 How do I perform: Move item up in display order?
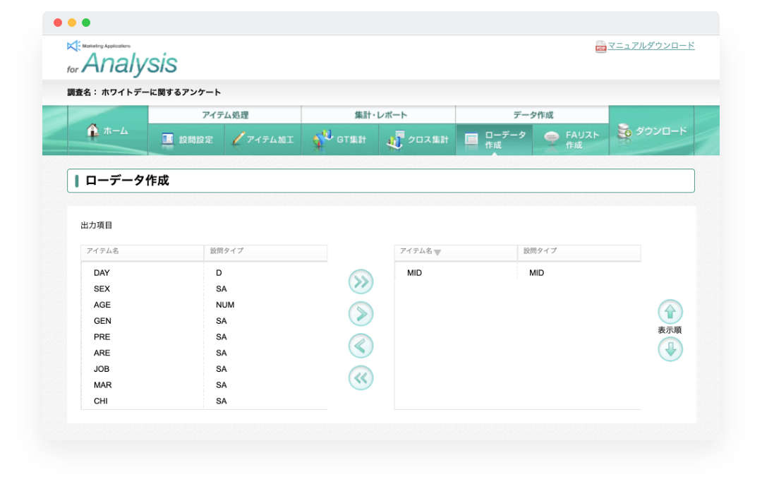click(x=670, y=312)
